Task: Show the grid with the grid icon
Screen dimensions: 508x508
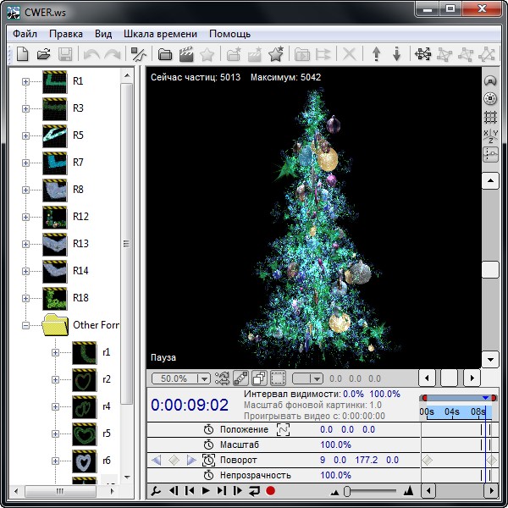Action: click(489, 118)
